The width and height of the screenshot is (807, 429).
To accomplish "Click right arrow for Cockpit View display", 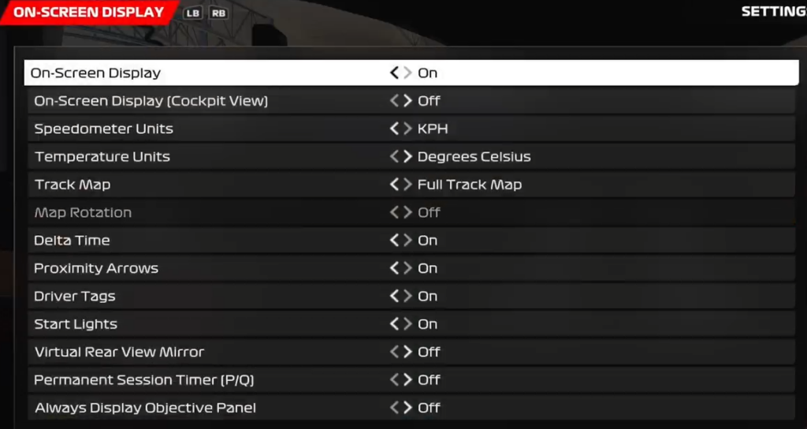I will point(407,100).
